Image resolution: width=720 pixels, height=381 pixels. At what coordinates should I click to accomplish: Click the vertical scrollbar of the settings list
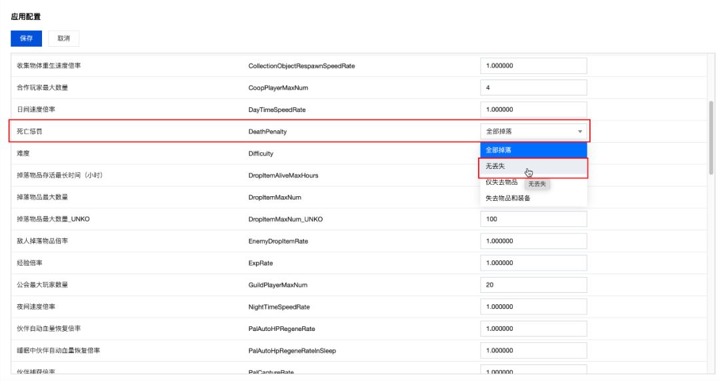711,137
